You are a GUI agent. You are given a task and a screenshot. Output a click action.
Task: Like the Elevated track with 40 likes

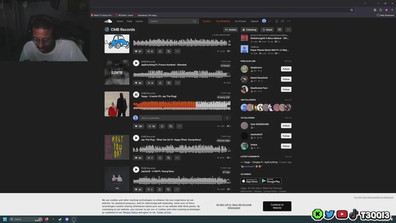pos(138,83)
